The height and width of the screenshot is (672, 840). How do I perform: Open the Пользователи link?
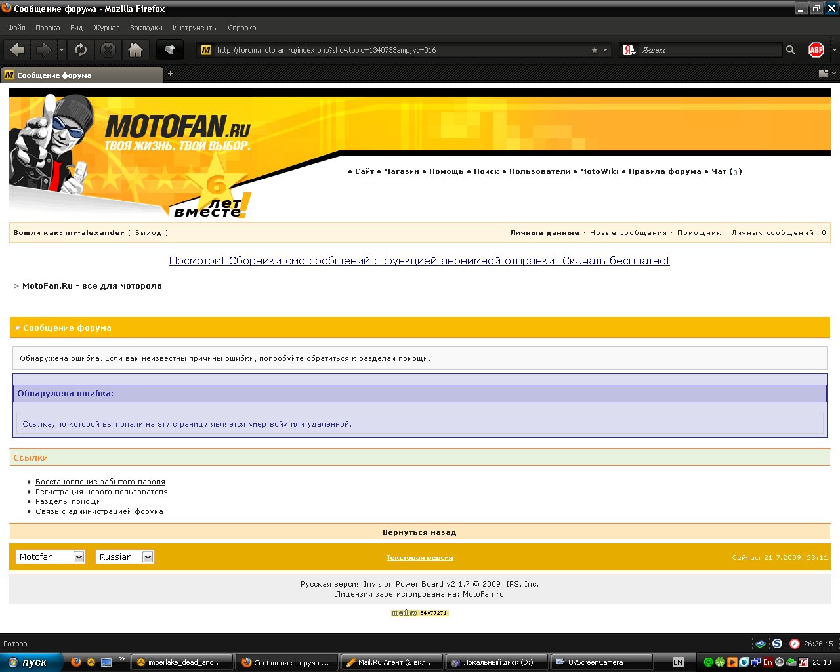point(539,171)
